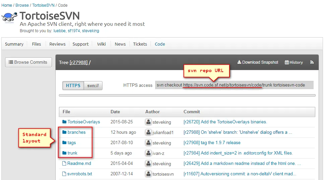Click TortoiseSVN breadcrumb link
Viewport: 327px width, 180px height.
(43, 5)
